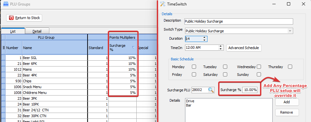Click the Remove button
Viewport: 311px width, 122px height.
pos(287,112)
